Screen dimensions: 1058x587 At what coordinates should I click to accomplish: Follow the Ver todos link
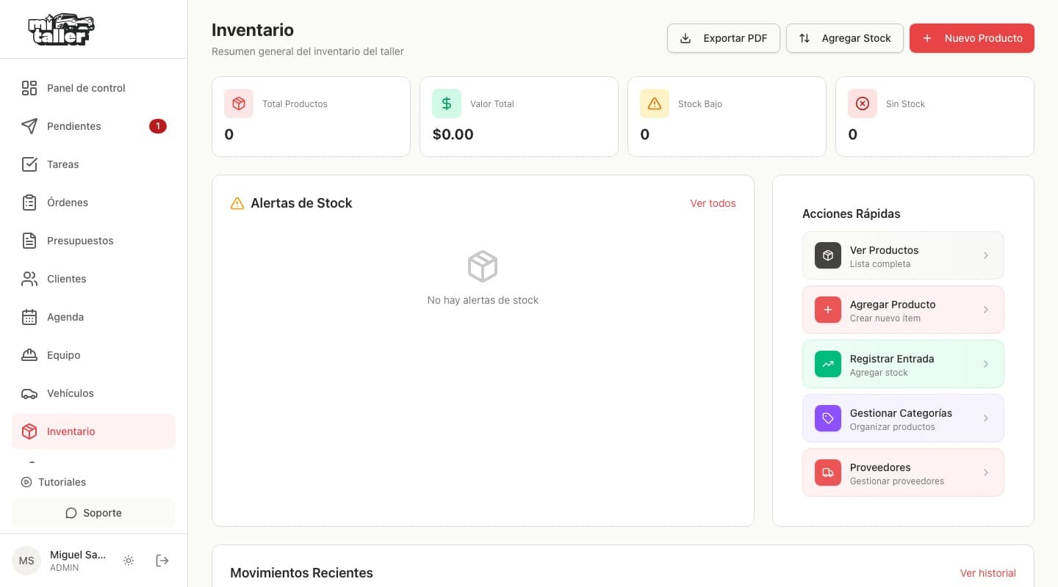click(x=713, y=203)
